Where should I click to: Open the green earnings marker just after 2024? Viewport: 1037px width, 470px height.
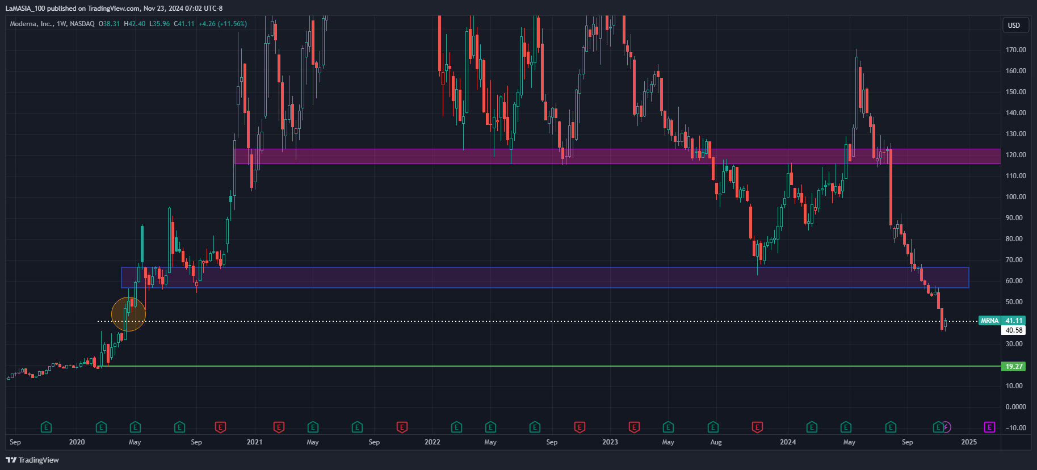click(812, 427)
